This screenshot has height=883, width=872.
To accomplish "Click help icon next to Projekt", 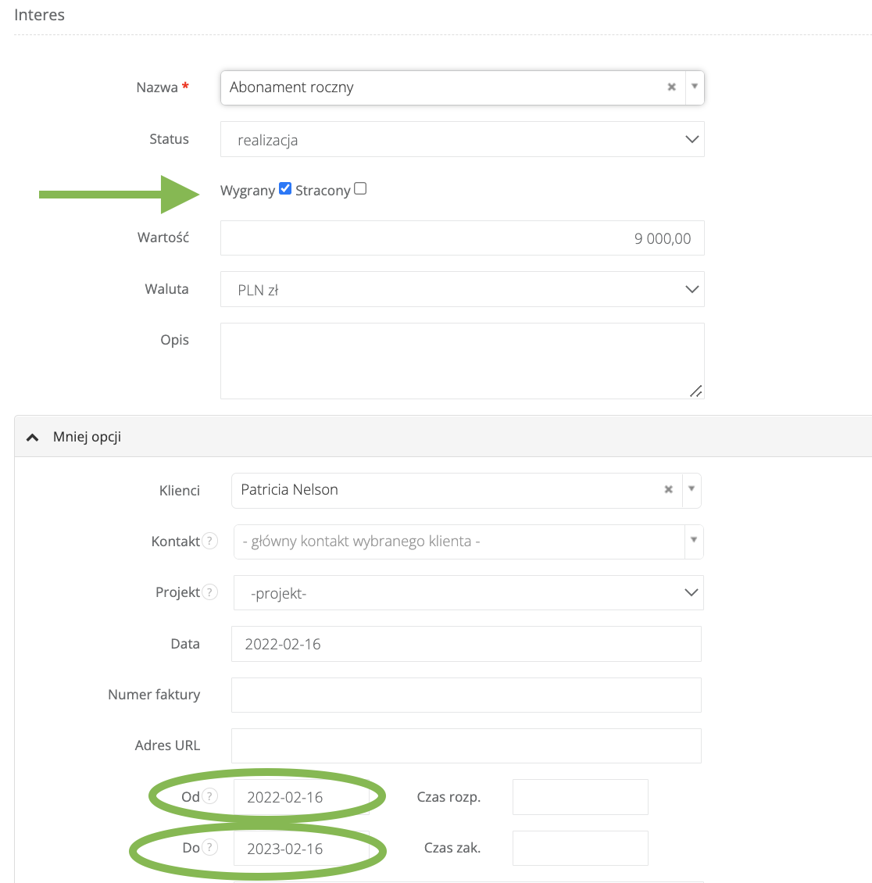I will click(x=209, y=592).
